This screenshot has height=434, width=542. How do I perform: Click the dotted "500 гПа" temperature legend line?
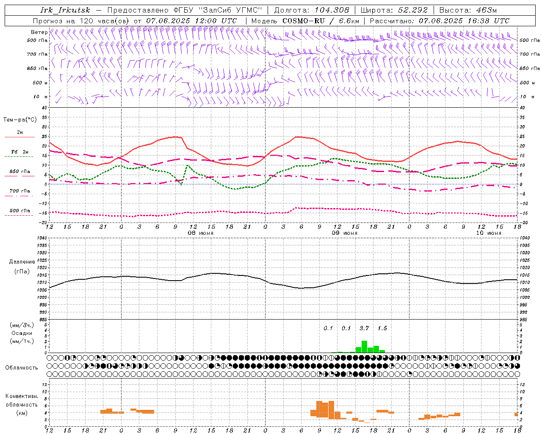click(x=19, y=215)
